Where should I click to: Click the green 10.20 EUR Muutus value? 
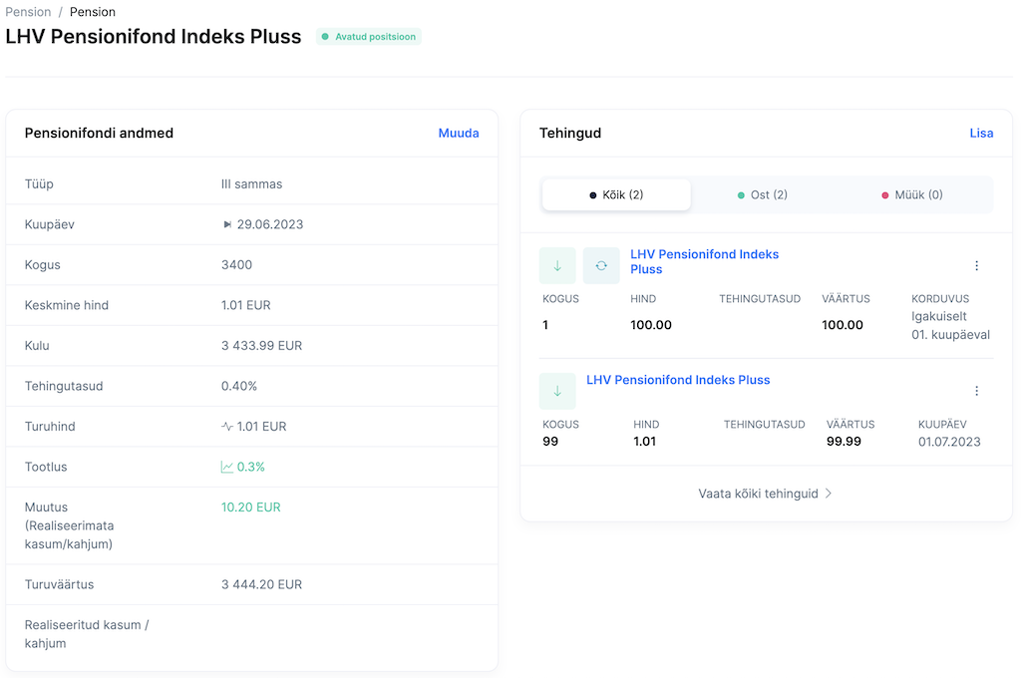click(x=251, y=508)
